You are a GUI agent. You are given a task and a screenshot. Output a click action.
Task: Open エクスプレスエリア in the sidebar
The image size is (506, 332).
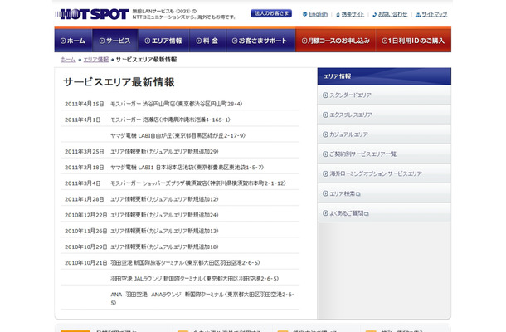point(384,115)
